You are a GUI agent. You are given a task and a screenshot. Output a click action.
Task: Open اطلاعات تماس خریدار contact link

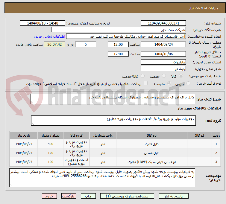tap(49, 36)
